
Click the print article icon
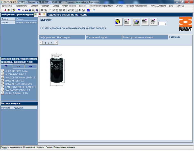(136, 22)
